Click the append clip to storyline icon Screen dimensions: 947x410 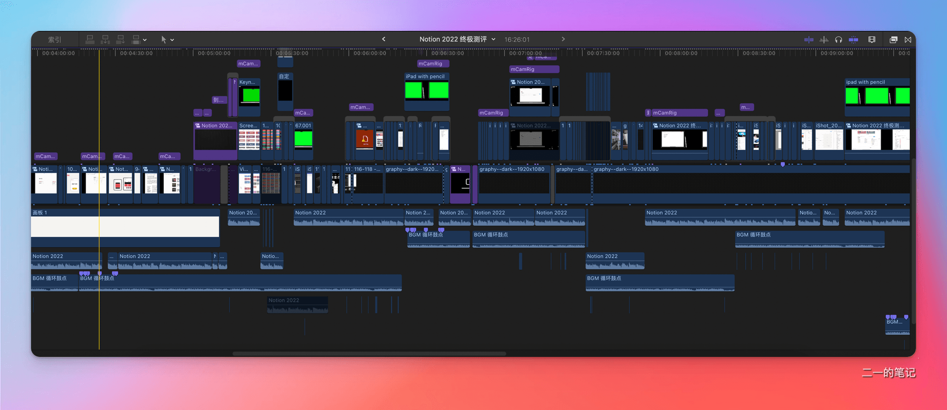pyautogui.click(x=121, y=40)
